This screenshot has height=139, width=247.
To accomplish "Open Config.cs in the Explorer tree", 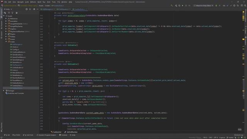I will coord(15,49).
